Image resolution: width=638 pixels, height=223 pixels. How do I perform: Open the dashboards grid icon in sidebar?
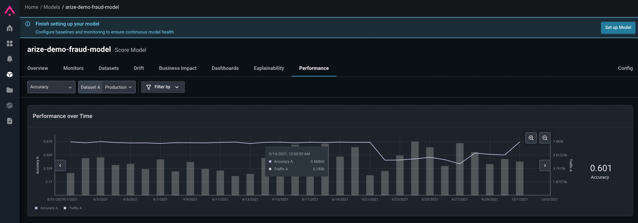coord(10,44)
